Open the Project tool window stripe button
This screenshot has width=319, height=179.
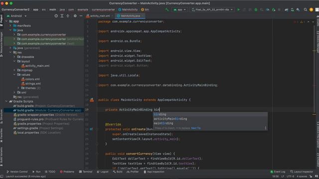click(1, 20)
